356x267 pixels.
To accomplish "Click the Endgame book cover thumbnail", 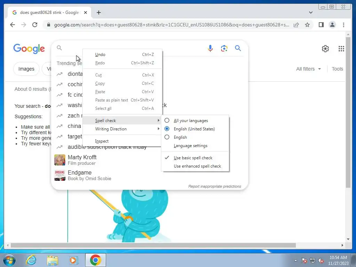I will tap(60, 175).
